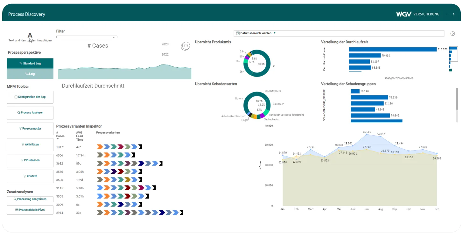Click the 3632 cases value
The width and height of the screenshot is (463, 236).
pos(60,163)
